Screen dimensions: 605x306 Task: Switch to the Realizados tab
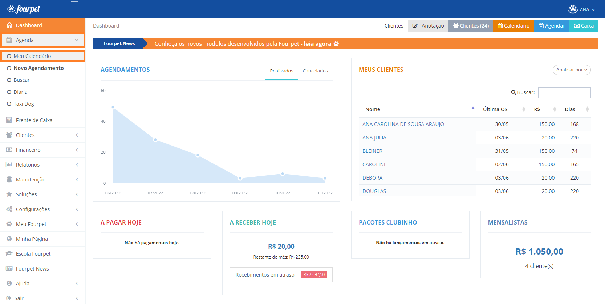pos(281,71)
